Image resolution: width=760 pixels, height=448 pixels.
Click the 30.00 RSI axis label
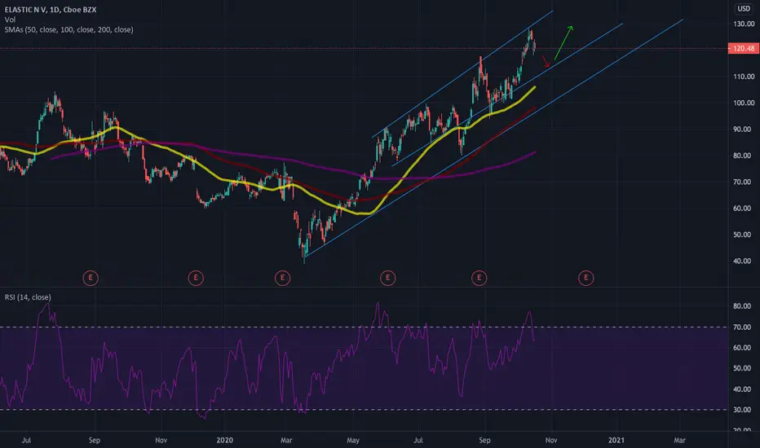(742, 410)
